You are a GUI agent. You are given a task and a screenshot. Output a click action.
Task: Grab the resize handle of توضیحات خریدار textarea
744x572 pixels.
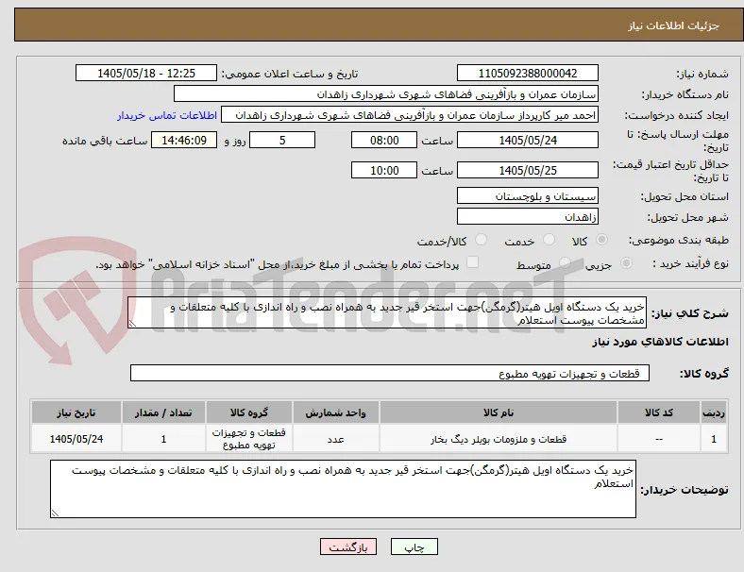(x=55, y=513)
